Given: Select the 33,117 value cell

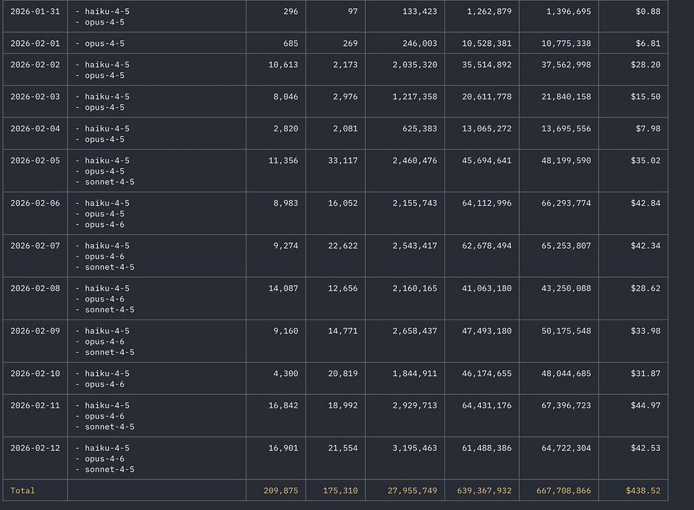Looking at the screenshot, I should 341,161.
